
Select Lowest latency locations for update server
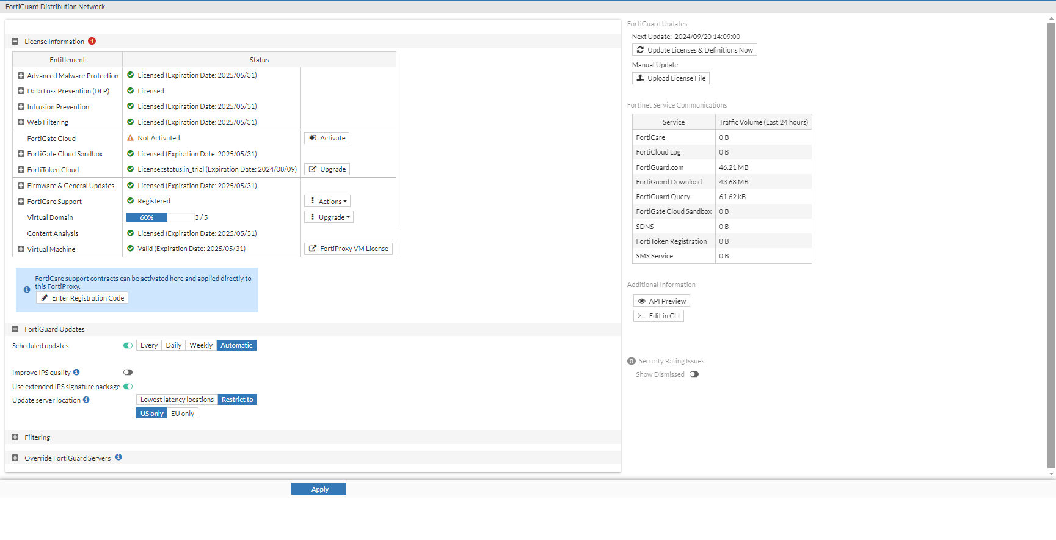click(x=177, y=400)
